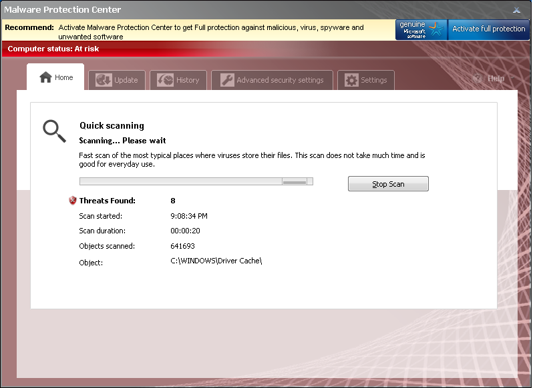Click the Scan duration label
Viewport: 533px width, 388px height.
[102, 231]
